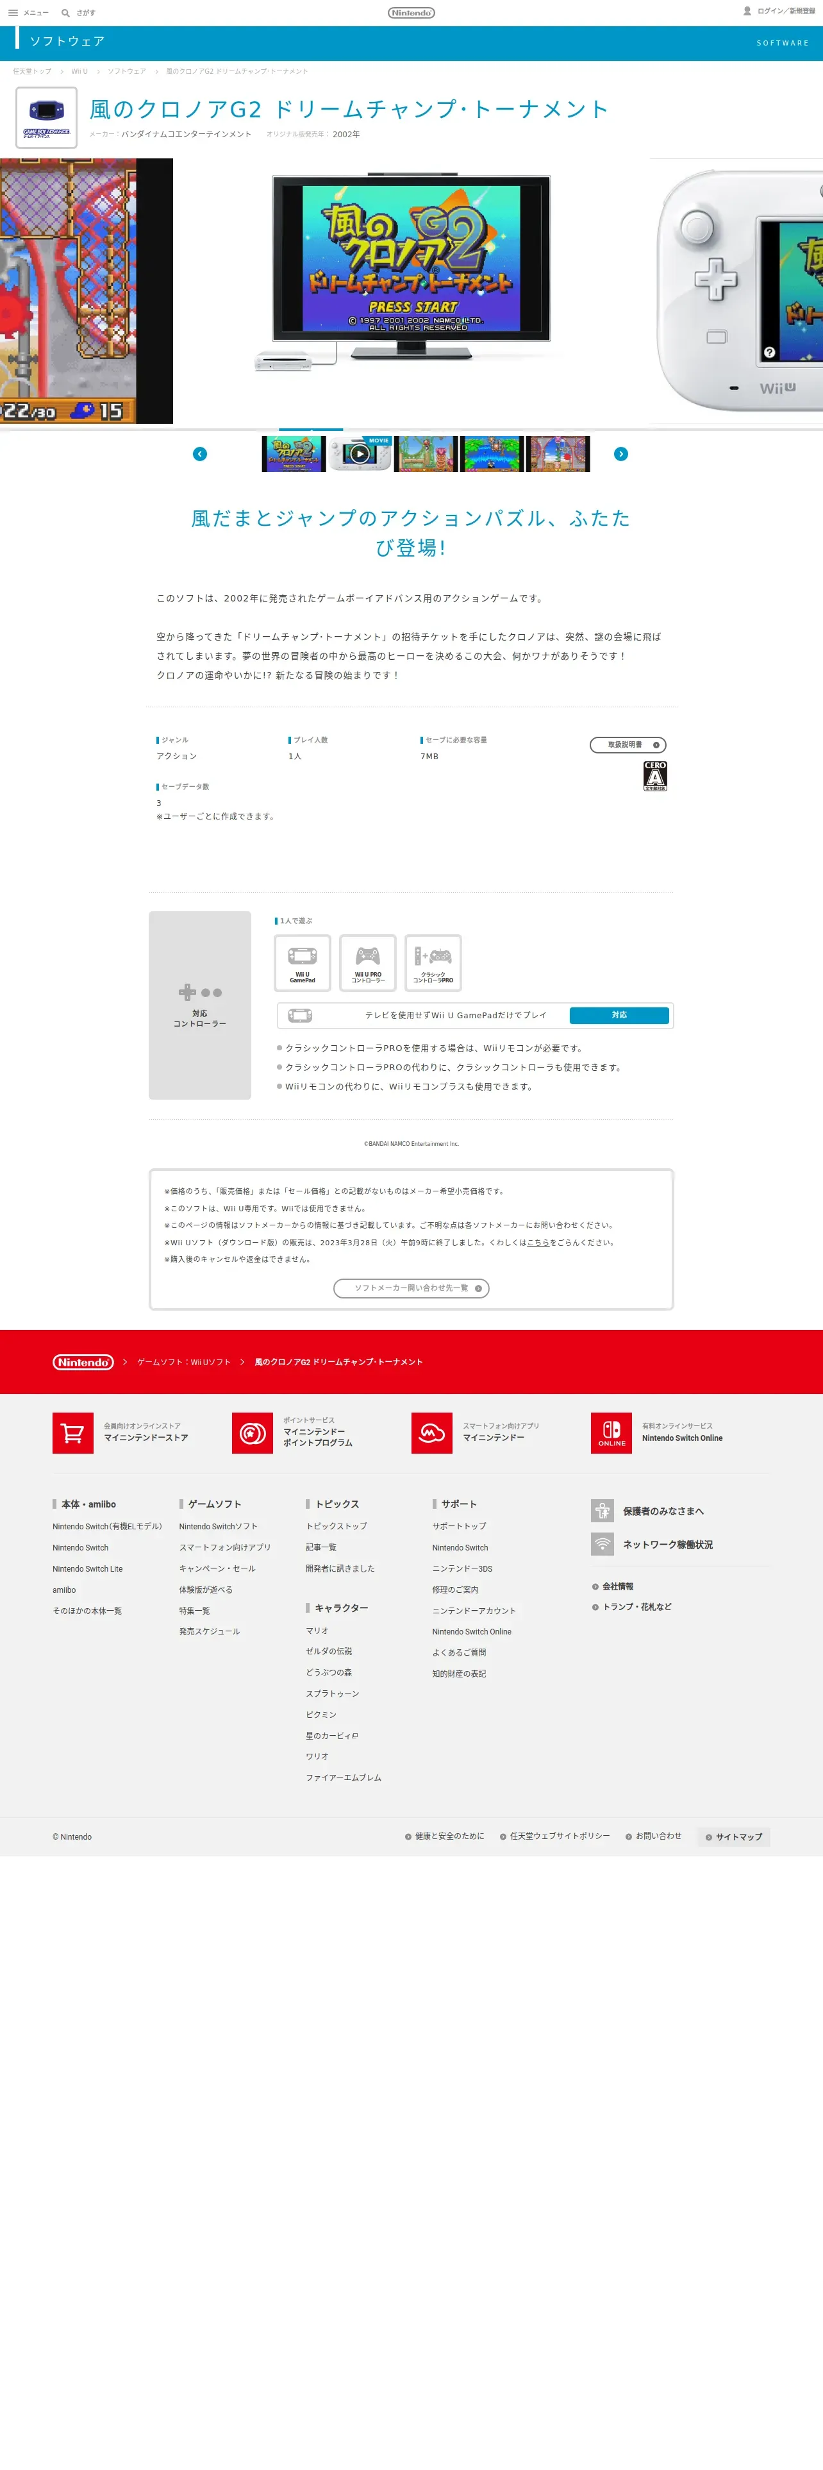823x2470 pixels.
Task: Select the fourth gameplay thumbnail
Action: [492, 453]
